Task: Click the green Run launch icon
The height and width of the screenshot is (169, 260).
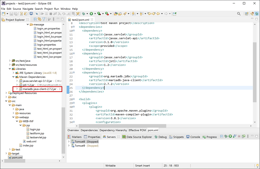Action: [91, 14]
